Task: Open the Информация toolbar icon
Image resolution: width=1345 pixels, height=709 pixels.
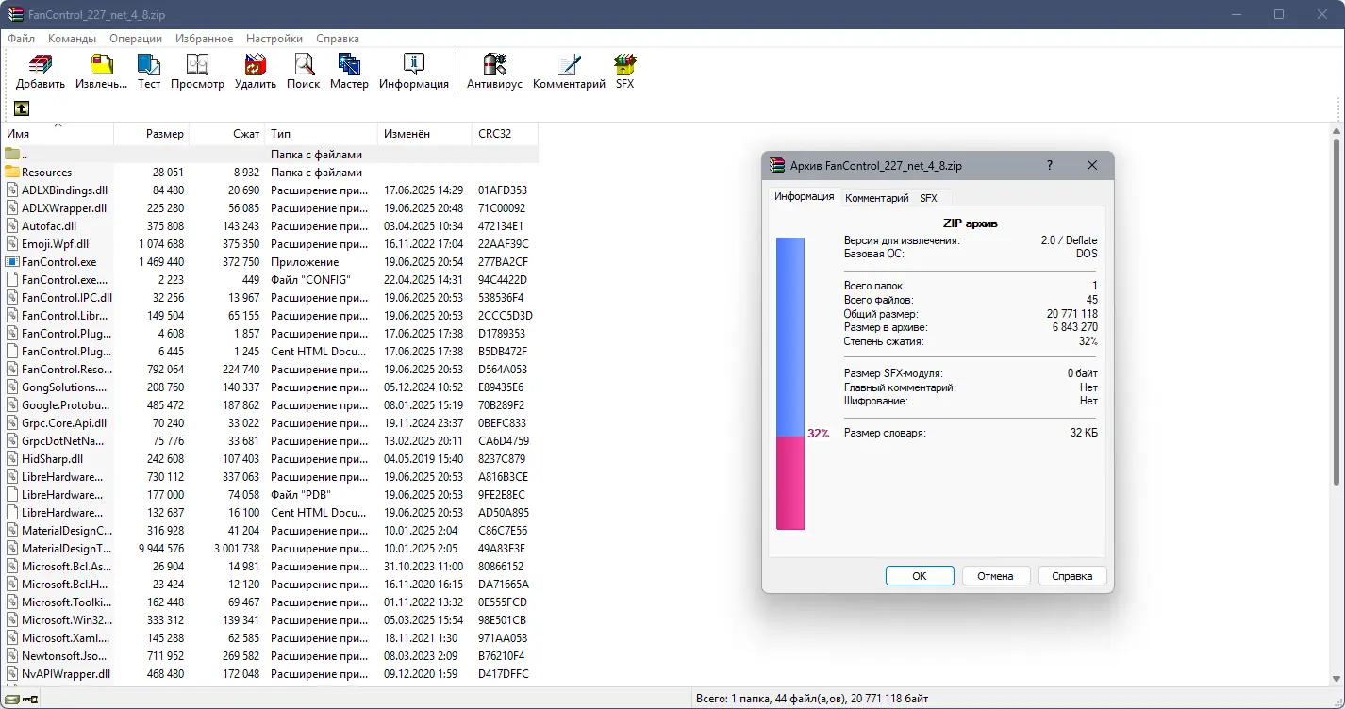Action: pos(414,72)
